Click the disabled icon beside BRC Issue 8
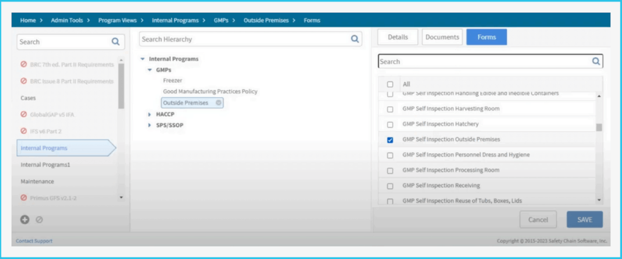Screen dimensions: 622x259 tap(24, 81)
